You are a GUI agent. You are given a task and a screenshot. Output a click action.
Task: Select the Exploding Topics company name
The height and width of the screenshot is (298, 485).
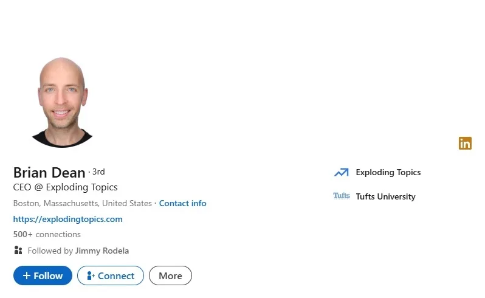[x=388, y=172]
